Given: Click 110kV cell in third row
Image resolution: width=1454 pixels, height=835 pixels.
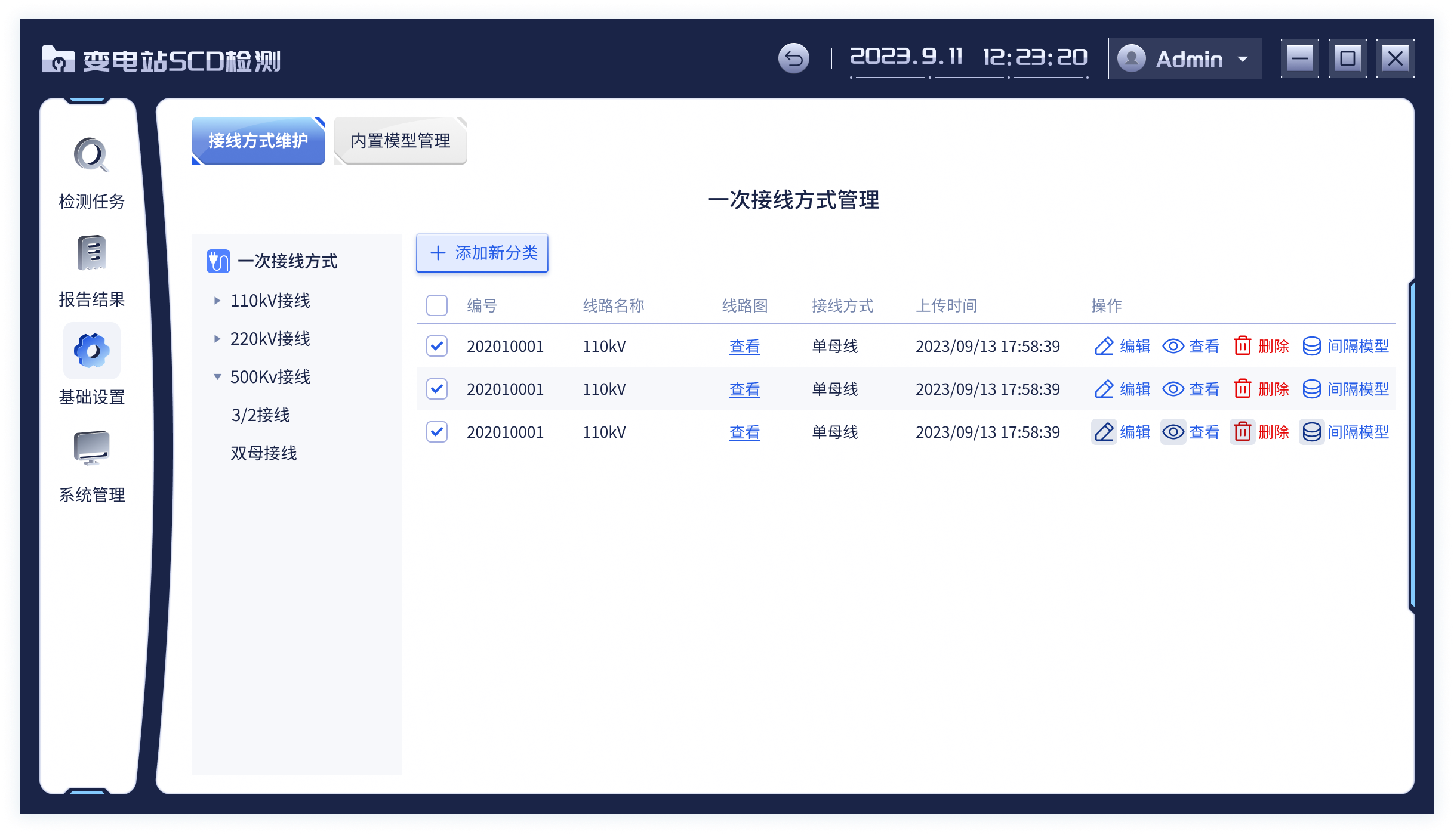Looking at the screenshot, I should click(604, 432).
